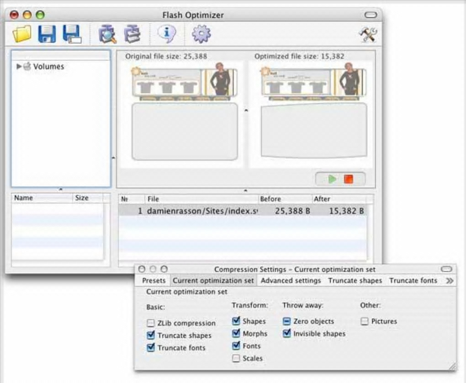The image size is (466, 383).
Task: Switch to the Presets tab
Action: [154, 281]
